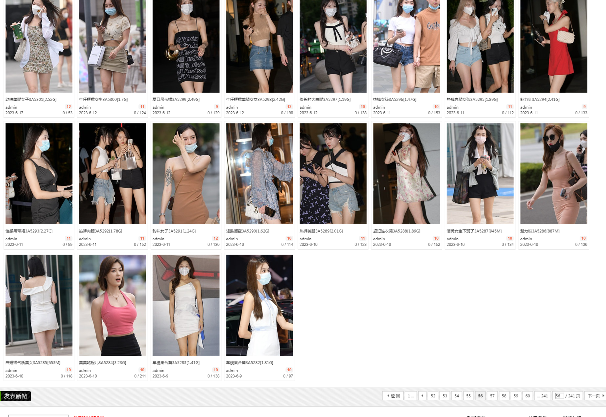The height and width of the screenshot is (417, 606).
Task: Open thumbnail for 轻熟闺蜜3A5290
Action: coord(260,173)
